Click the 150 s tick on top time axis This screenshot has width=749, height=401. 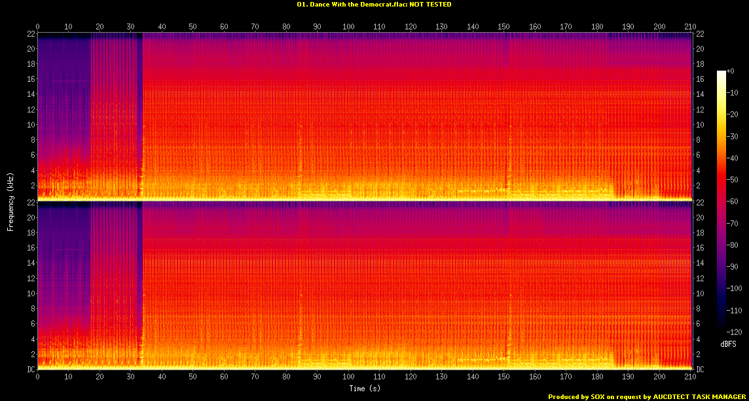(504, 27)
